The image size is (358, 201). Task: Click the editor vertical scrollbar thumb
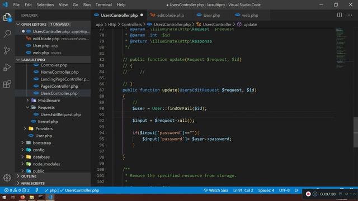pyautogui.click(x=356, y=132)
